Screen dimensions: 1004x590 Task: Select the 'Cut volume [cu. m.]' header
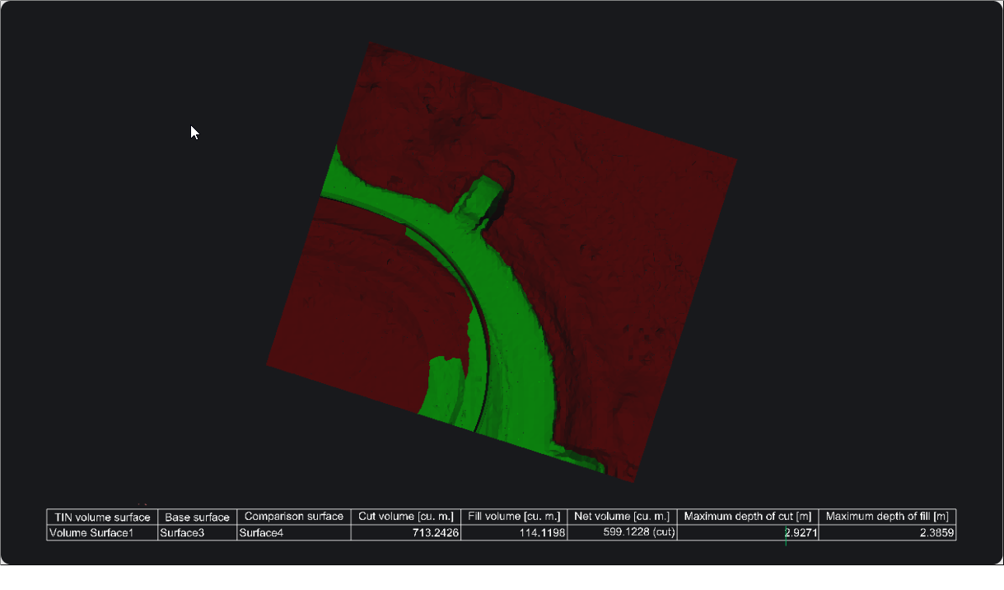[x=405, y=517]
